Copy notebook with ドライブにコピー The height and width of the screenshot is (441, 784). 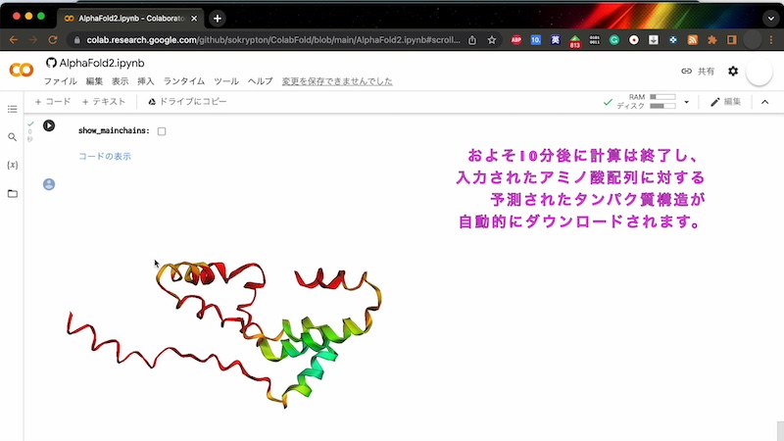[x=187, y=102]
